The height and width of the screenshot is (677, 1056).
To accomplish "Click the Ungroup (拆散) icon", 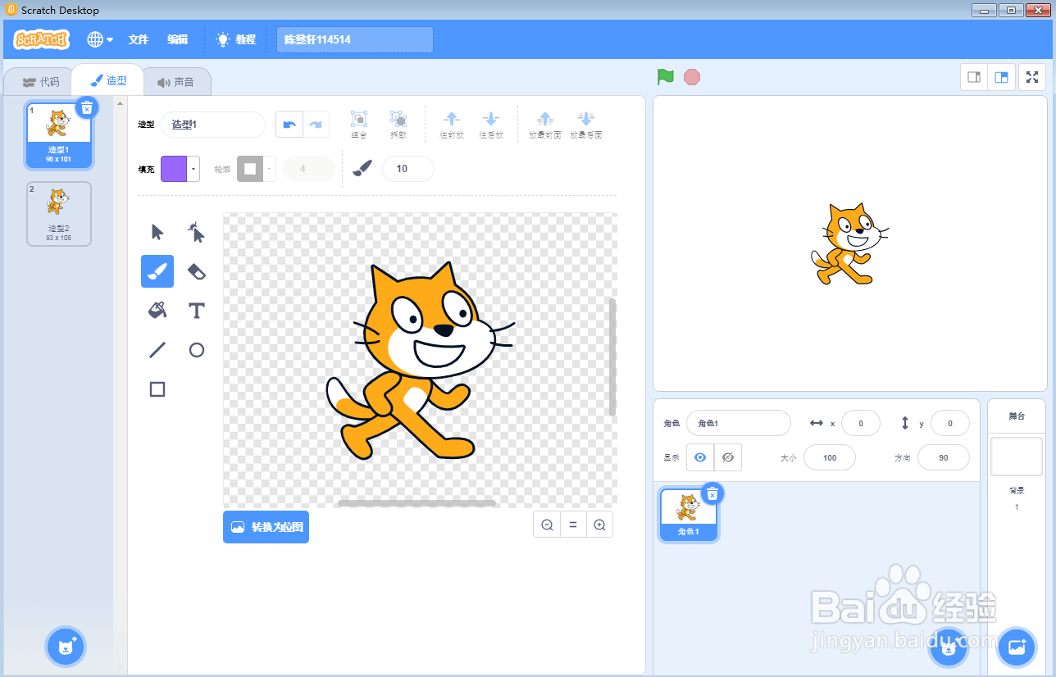I will (398, 125).
